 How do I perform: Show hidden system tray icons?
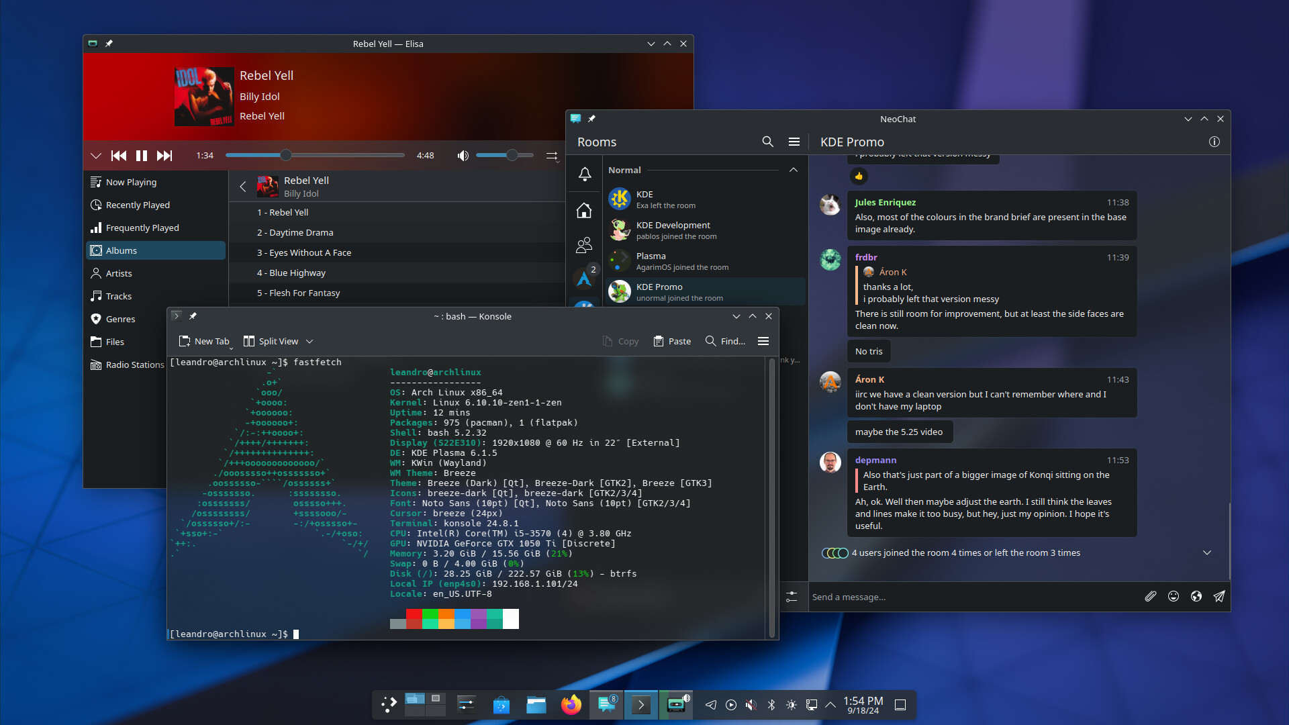click(830, 705)
